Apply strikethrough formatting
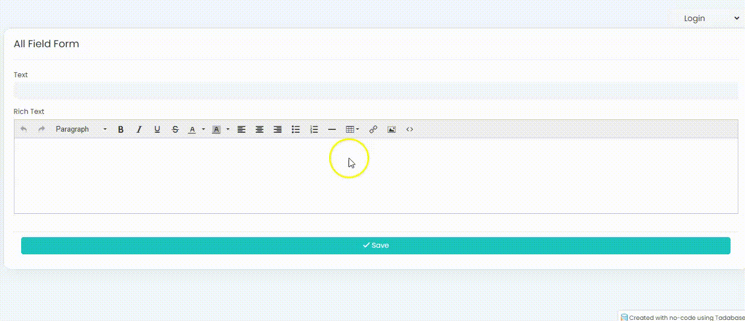Viewport: 745px width, 321px height. tap(175, 129)
